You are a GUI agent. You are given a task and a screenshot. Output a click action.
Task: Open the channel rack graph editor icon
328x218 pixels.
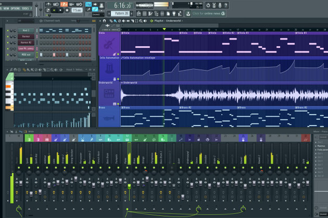pyautogui.click(x=94, y=21)
